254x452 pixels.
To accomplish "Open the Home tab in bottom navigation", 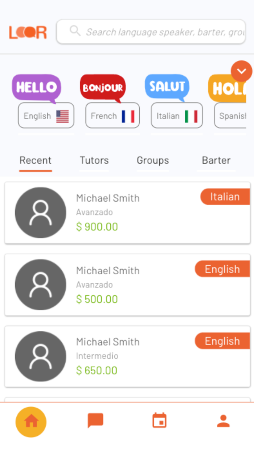I will pyautogui.click(x=31, y=422).
